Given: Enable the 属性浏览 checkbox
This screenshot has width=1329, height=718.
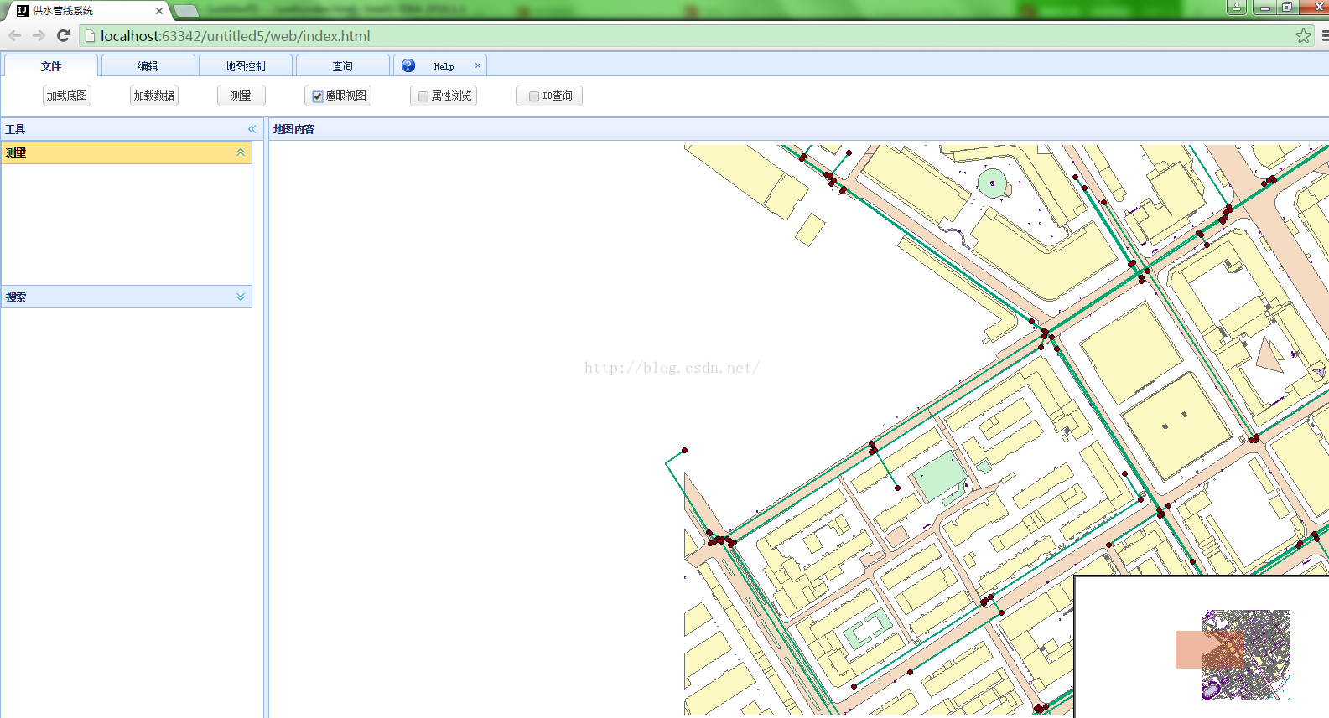Looking at the screenshot, I should pos(423,96).
